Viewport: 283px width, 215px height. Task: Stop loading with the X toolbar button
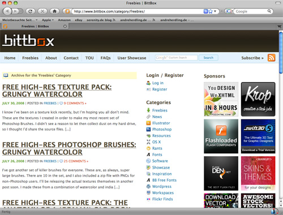[42, 11]
